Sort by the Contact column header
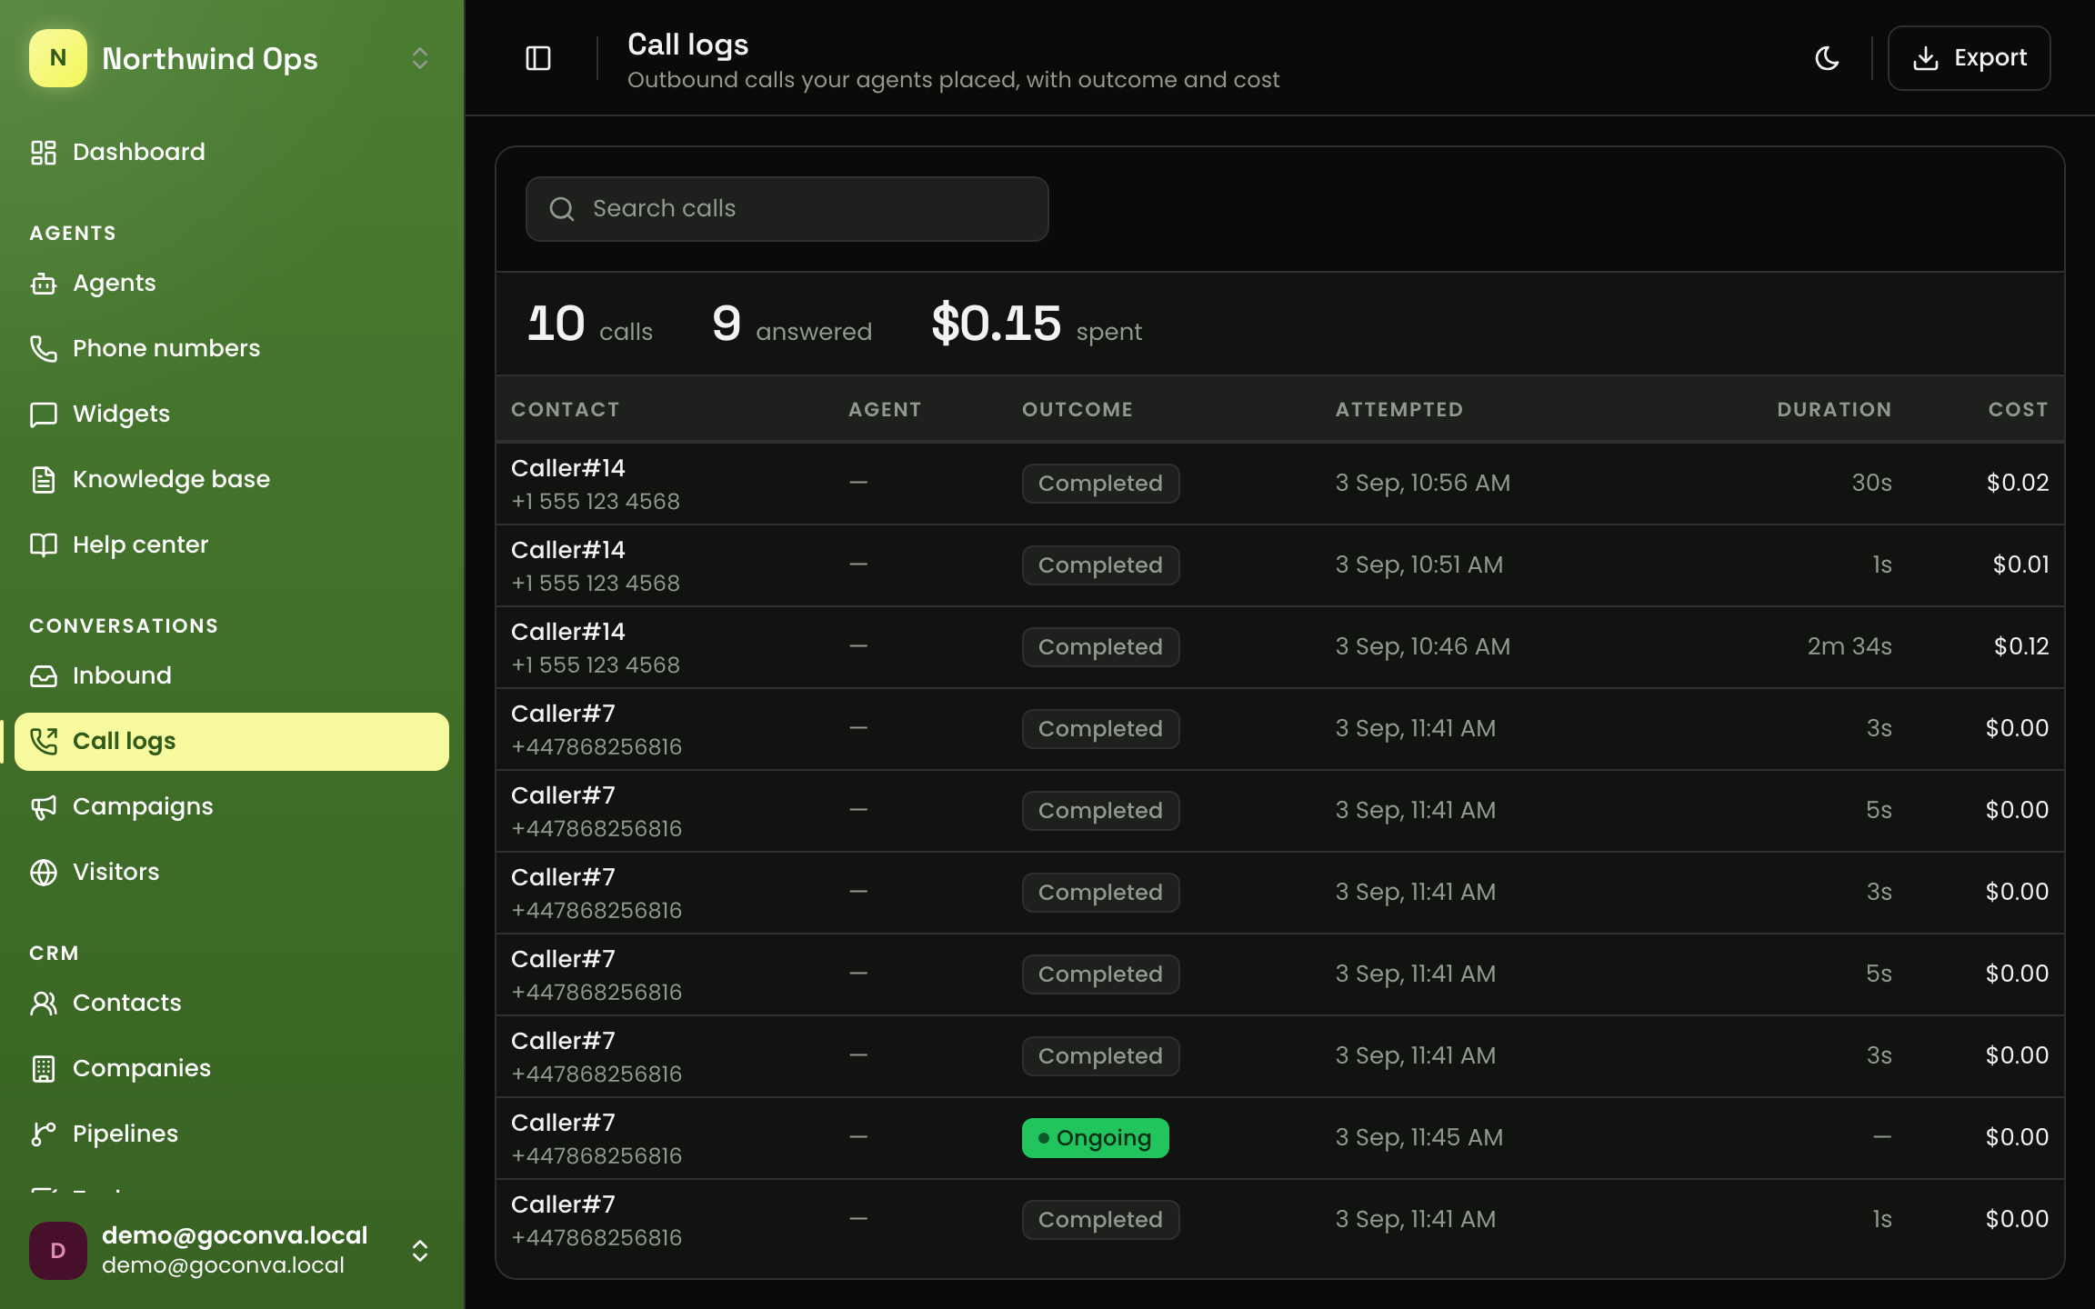Screen dimensions: 2095x1309 coord(565,410)
